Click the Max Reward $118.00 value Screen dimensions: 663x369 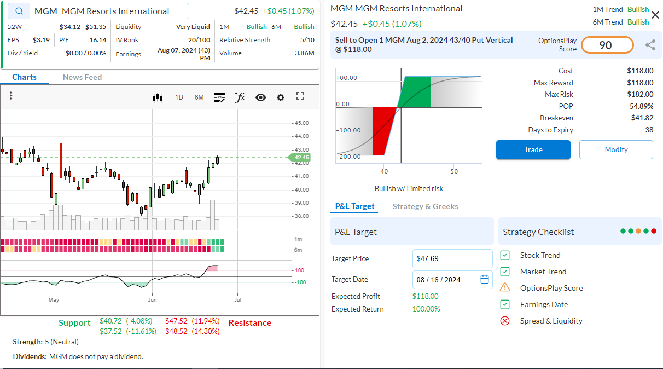tap(640, 83)
